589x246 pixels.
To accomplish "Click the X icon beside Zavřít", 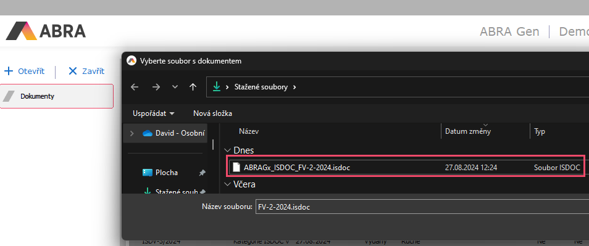I will pyautogui.click(x=73, y=72).
